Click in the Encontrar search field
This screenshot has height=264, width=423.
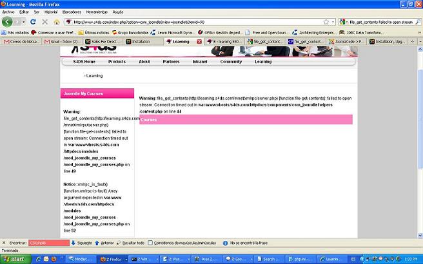(x=48, y=243)
